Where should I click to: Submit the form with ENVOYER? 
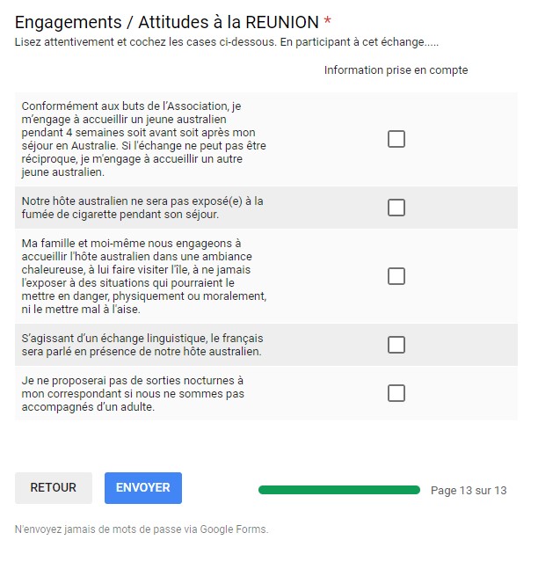click(143, 488)
